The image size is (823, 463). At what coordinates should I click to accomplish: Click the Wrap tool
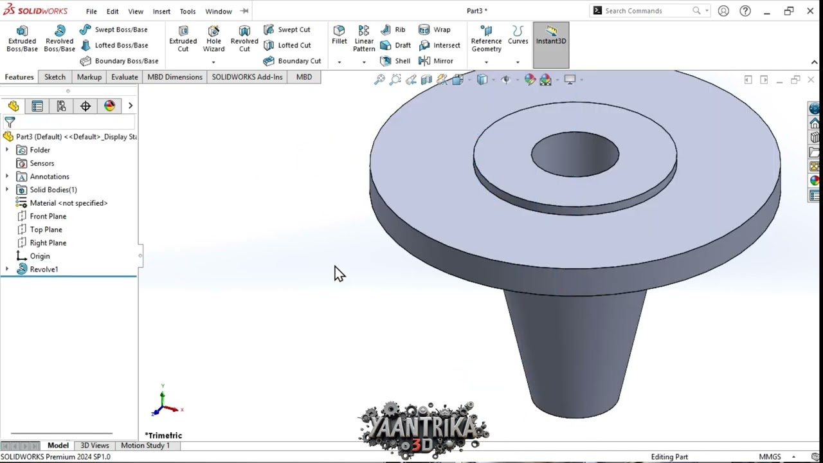click(x=435, y=30)
